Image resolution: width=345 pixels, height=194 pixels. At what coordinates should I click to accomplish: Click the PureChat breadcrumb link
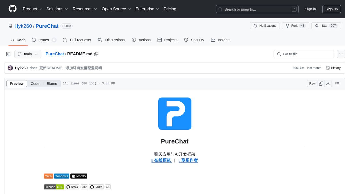click(x=55, y=54)
